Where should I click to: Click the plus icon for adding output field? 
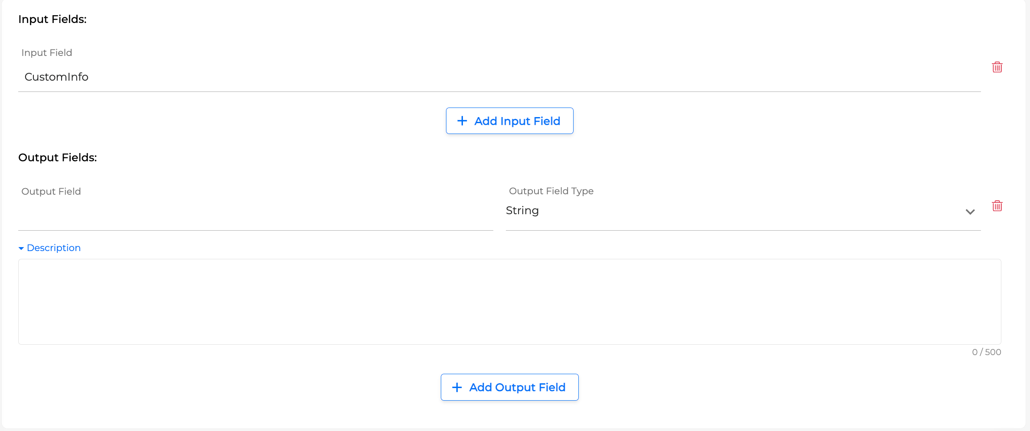(457, 387)
